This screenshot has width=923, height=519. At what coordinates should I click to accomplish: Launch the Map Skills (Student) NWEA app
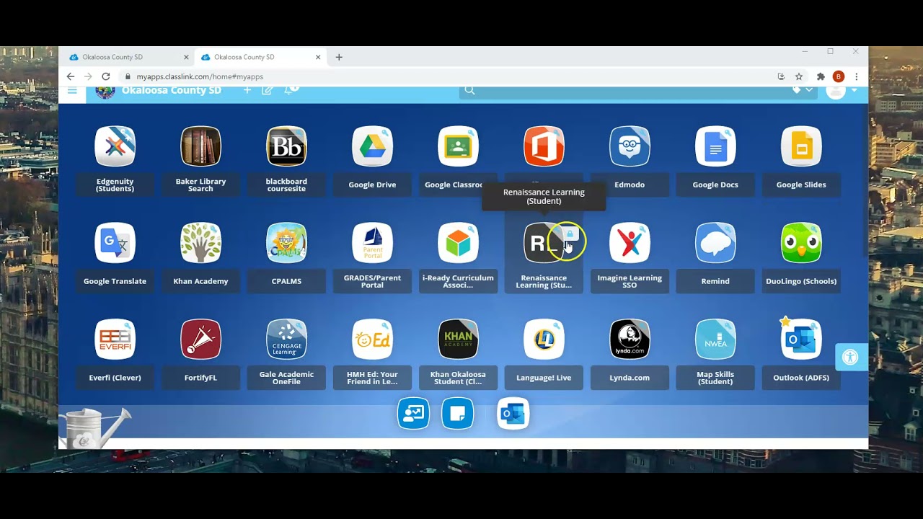pos(715,340)
